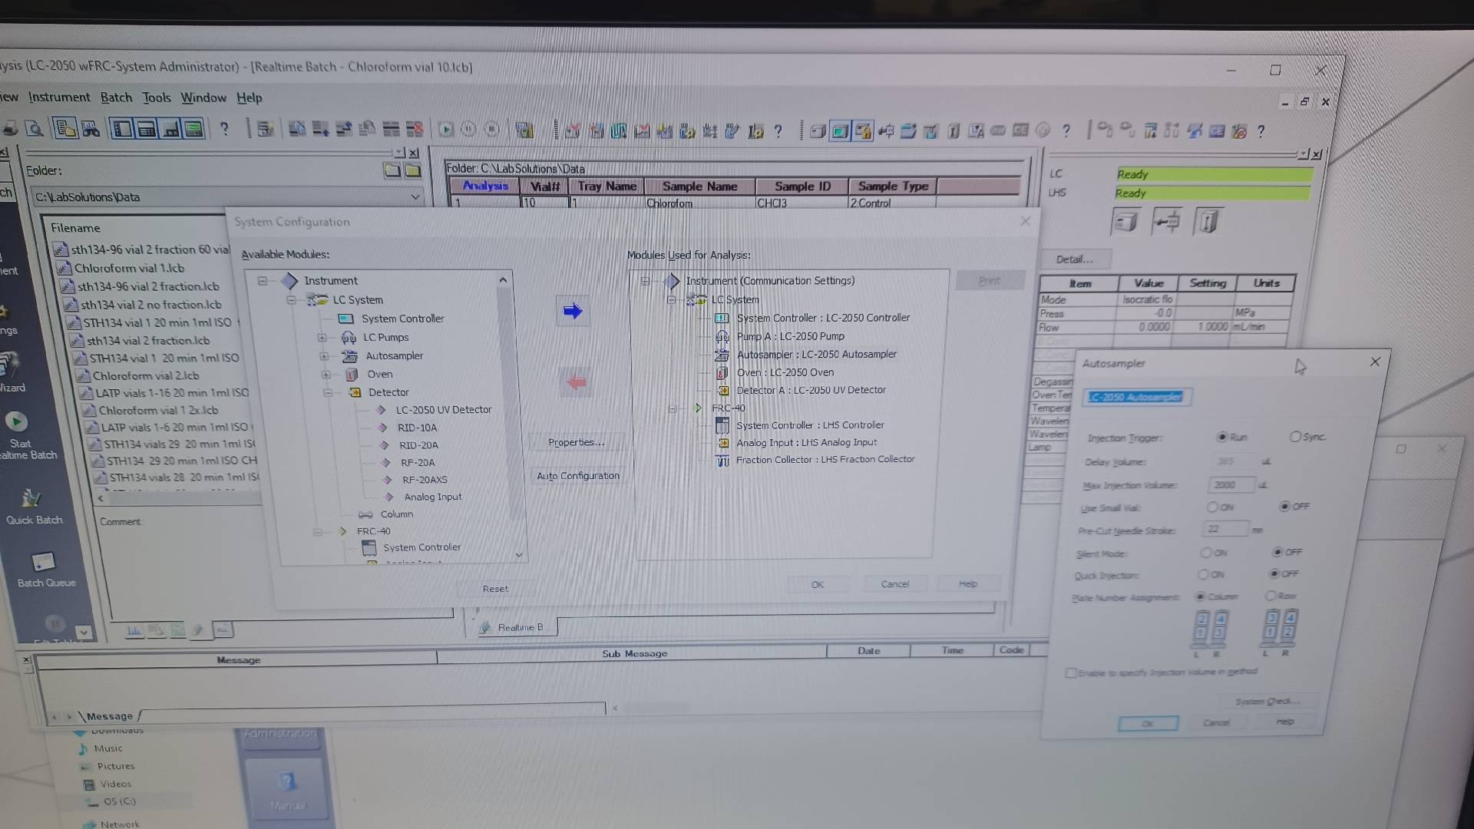Select RF-20AXS detector module
Image resolution: width=1474 pixels, height=829 pixels.
tap(425, 480)
